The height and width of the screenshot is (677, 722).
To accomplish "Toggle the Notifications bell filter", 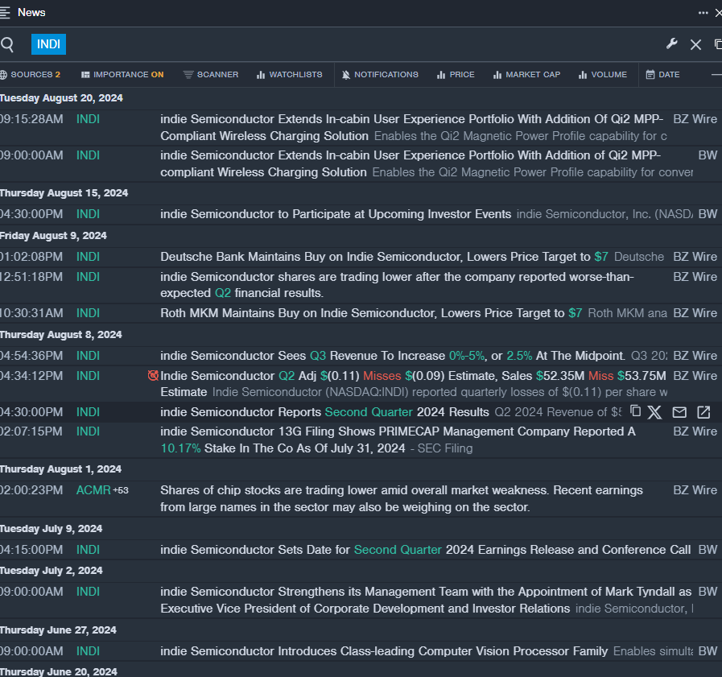I will (x=380, y=75).
